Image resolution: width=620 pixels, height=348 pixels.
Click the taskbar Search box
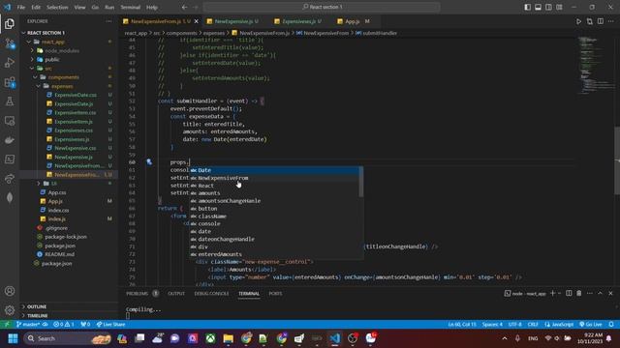click(x=68, y=338)
